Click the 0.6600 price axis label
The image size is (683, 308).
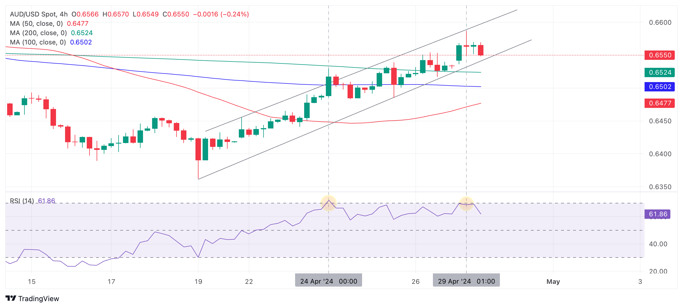tap(660, 23)
